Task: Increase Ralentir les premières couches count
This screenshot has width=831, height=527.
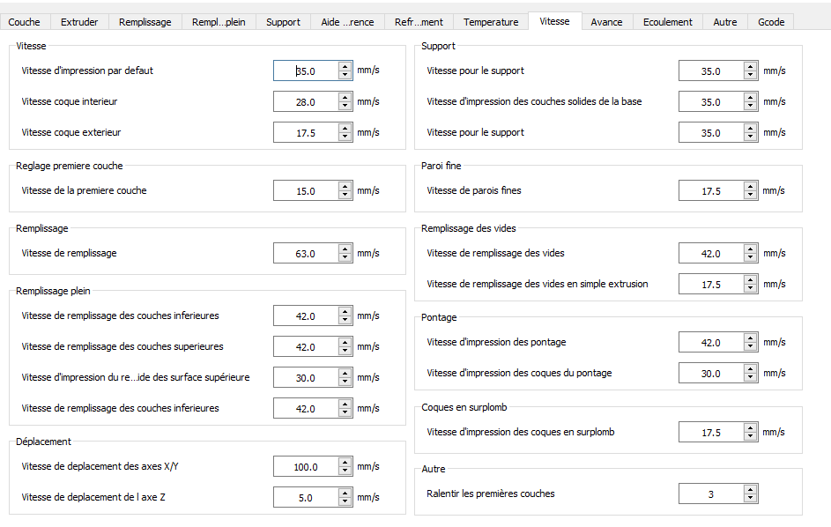Action: pyautogui.click(x=750, y=489)
